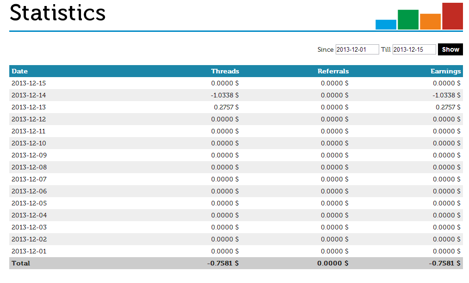Click the Statistics page heading
This screenshot has height=283, width=469.
click(x=57, y=13)
